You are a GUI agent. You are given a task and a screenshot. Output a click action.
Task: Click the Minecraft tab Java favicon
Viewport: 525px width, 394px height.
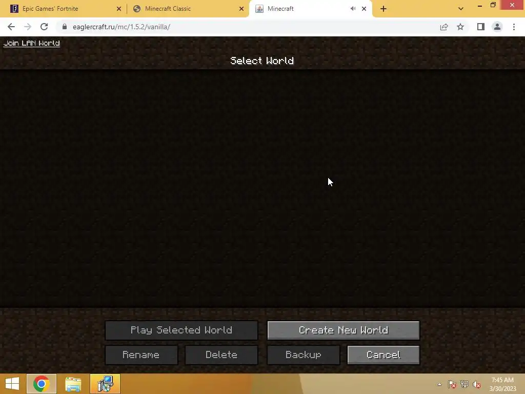pyautogui.click(x=259, y=9)
